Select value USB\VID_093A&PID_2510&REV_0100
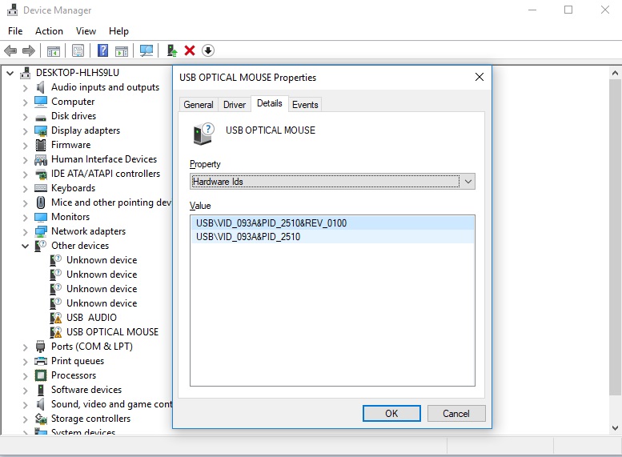 point(332,223)
